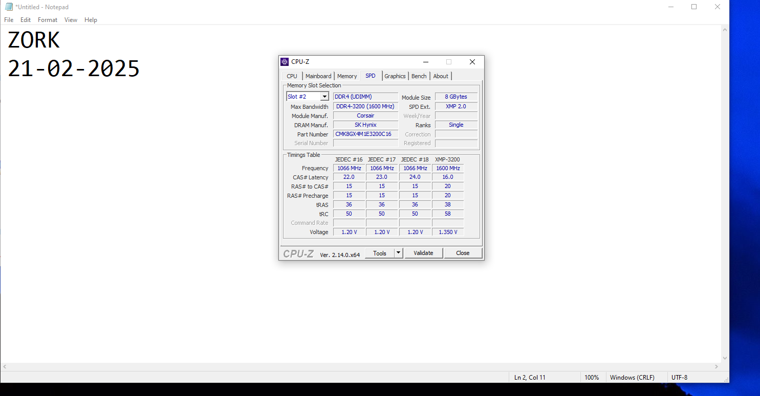Maximize the Notepad window
760x396 pixels.
pos(694,7)
